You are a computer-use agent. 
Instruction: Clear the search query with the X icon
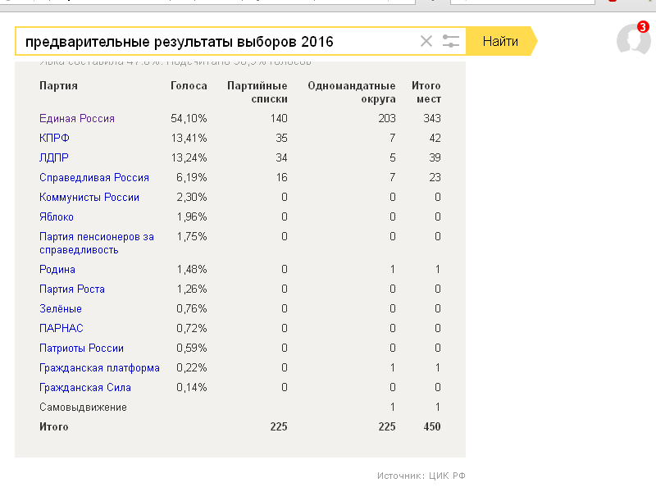[426, 41]
